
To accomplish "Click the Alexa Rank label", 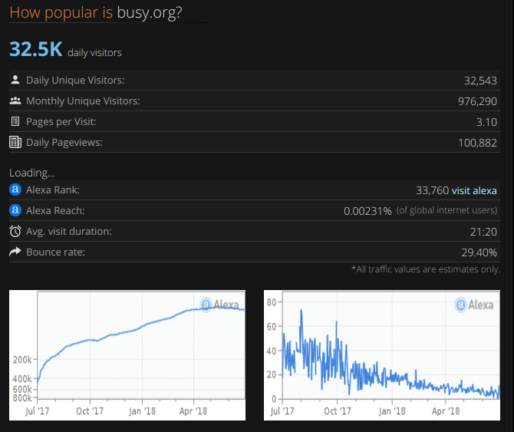I will pos(53,190).
